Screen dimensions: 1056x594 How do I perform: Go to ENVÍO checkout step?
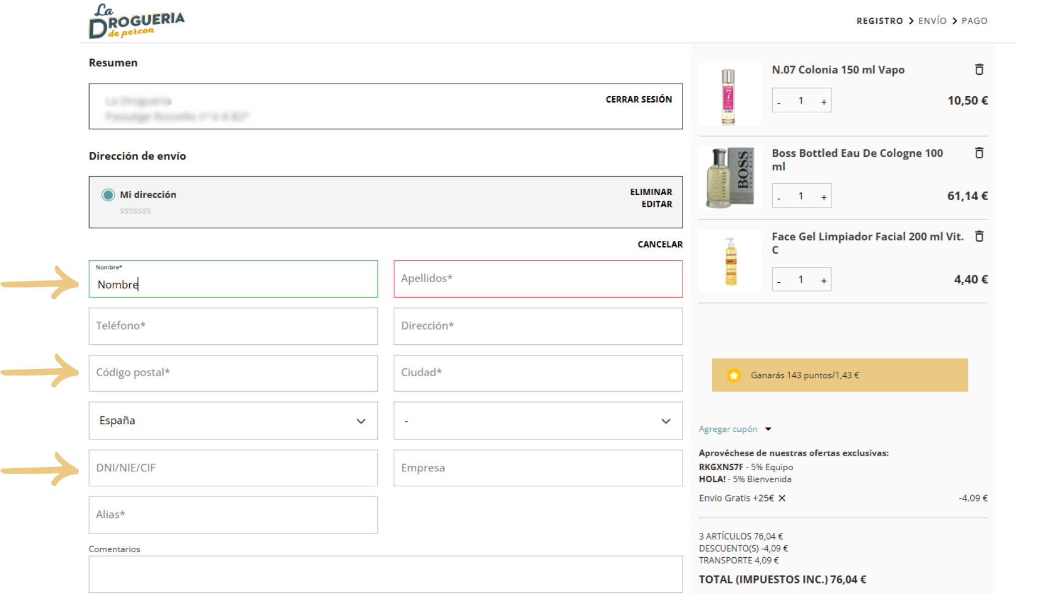[x=932, y=21]
